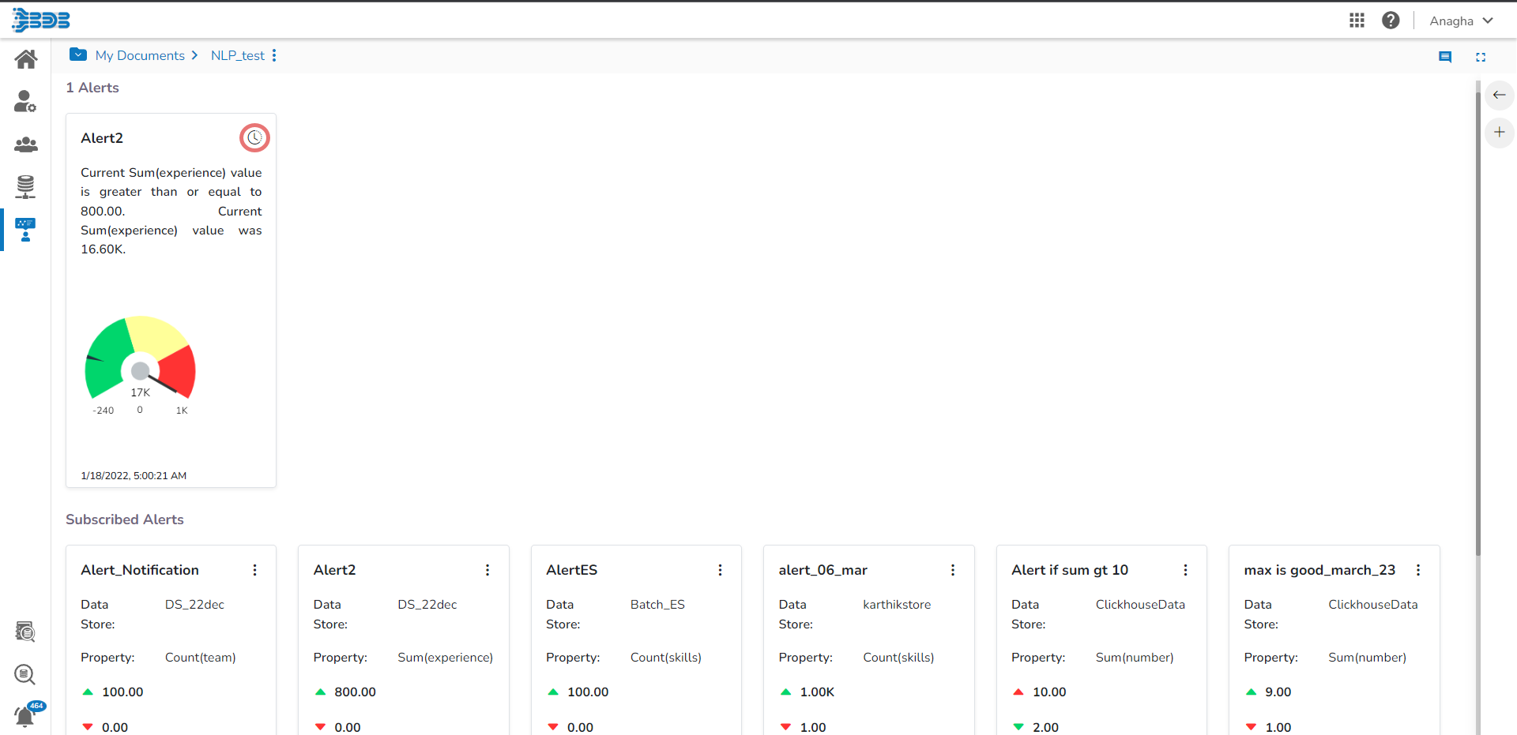The height and width of the screenshot is (735, 1517).
Task: Open user settings icon in sidebar
Action: tap(25, 101)
